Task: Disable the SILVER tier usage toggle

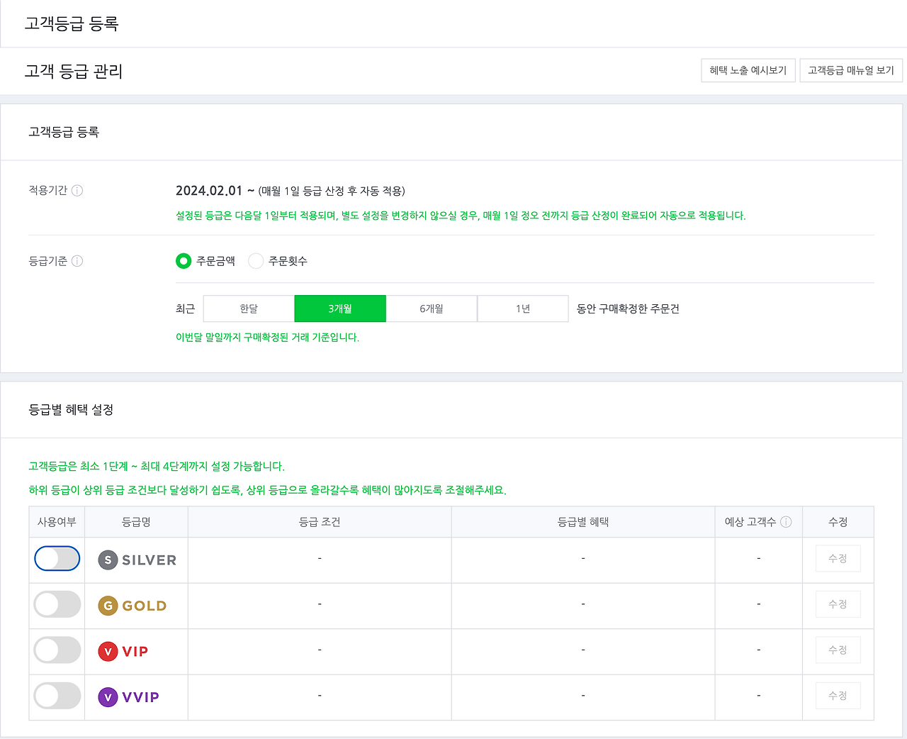Action: pos(57,558)
